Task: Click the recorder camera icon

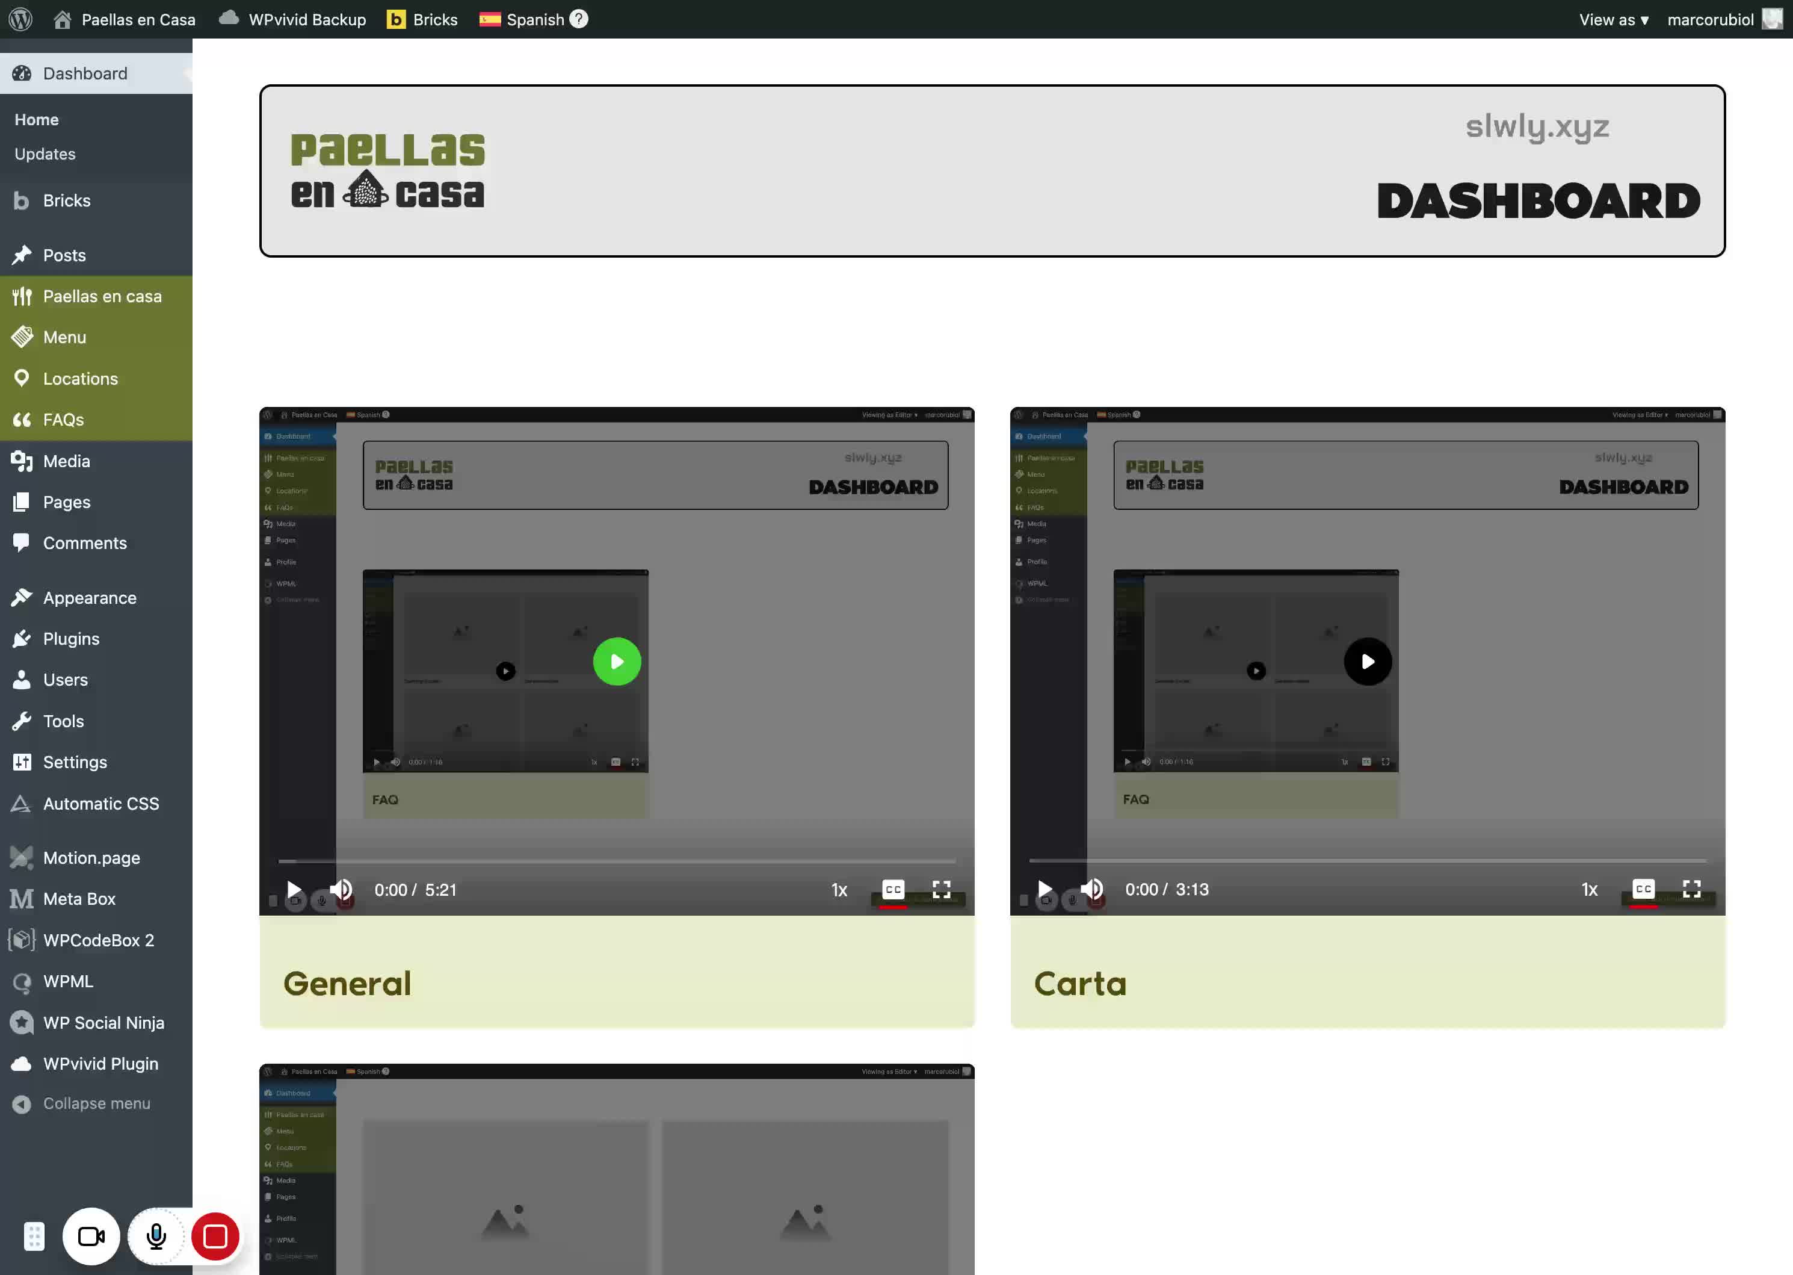Action: point(91,1236)
